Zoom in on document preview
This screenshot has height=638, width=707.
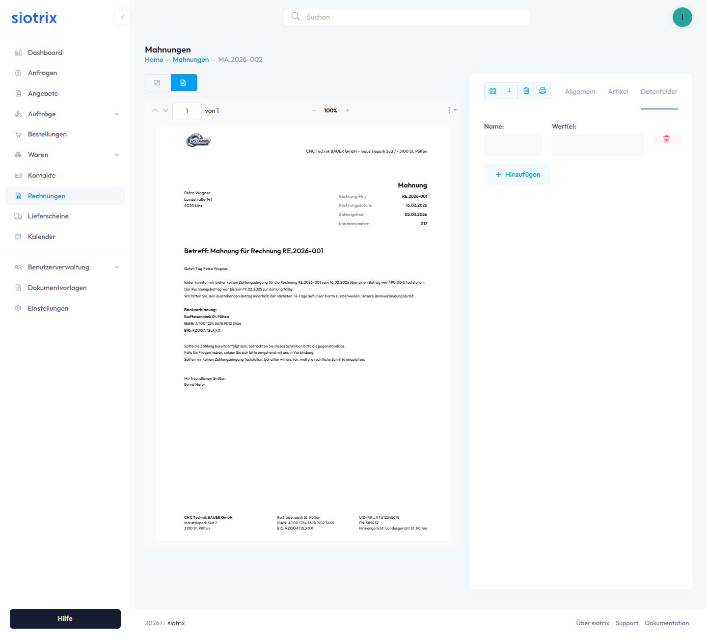347,110
